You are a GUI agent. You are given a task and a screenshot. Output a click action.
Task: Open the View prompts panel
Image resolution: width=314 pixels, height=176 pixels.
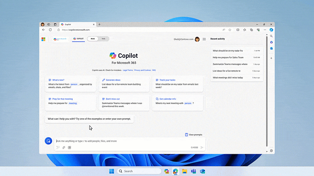point(194,135)
